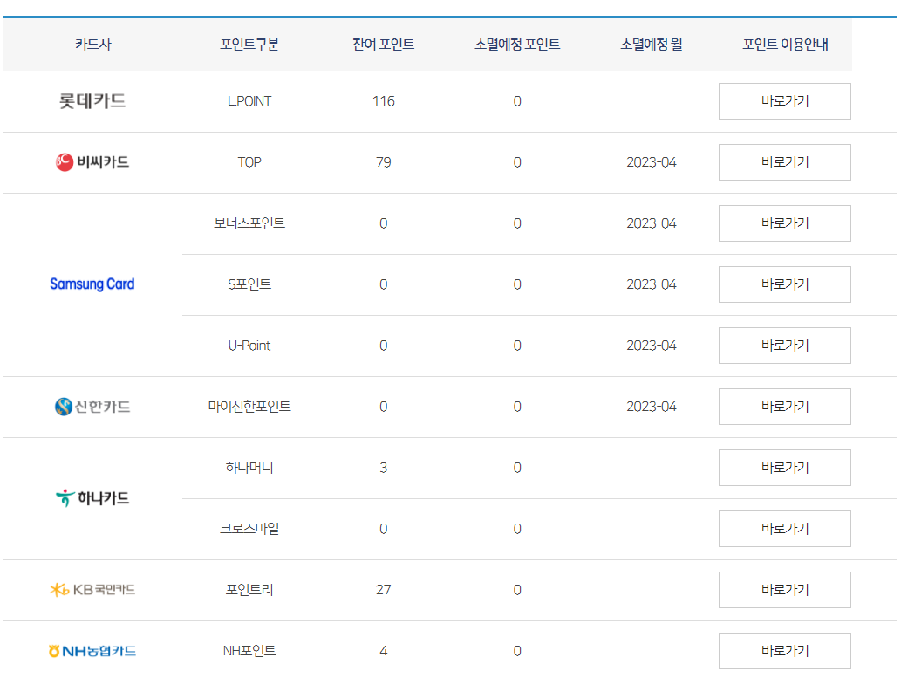901x685 pixels.
Task: Click the NH농협카드 logo
Action: [92, 650]
